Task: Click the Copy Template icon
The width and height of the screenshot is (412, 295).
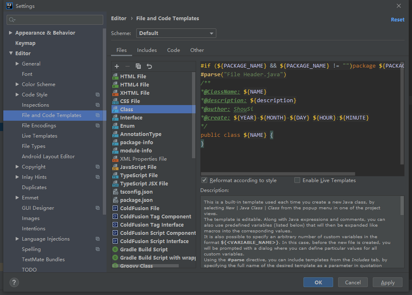Action: 138,66
